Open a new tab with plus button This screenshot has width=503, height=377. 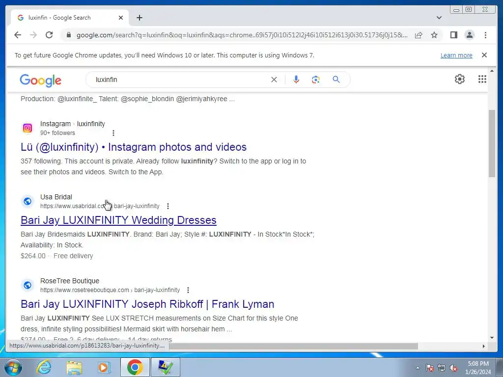click(x=139, y=18)
